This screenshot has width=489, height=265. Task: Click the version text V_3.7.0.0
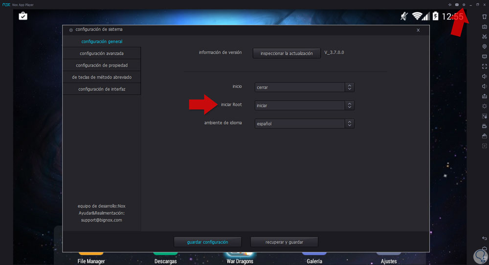pos(334,52)
